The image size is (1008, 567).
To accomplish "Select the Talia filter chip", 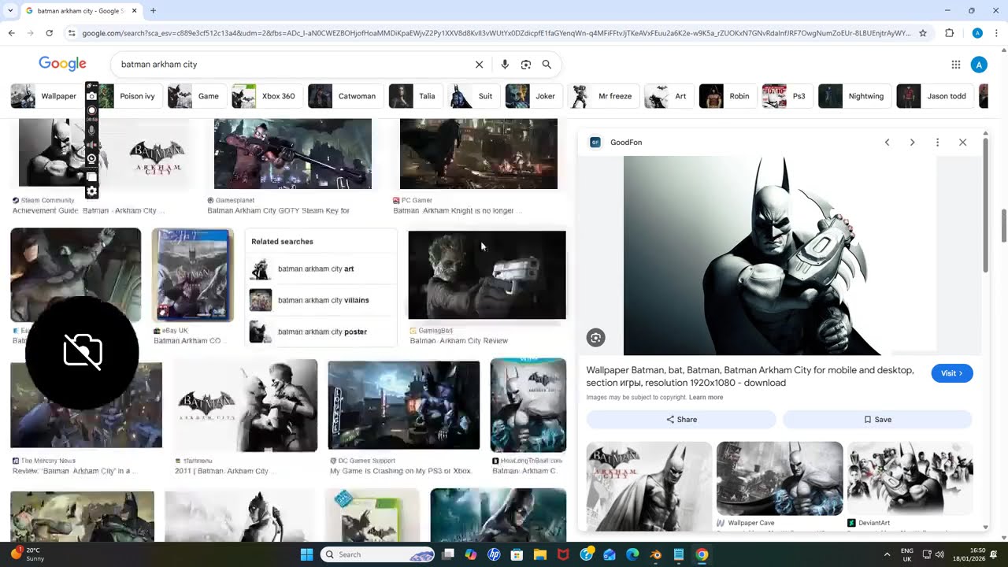I will point(414,96).
